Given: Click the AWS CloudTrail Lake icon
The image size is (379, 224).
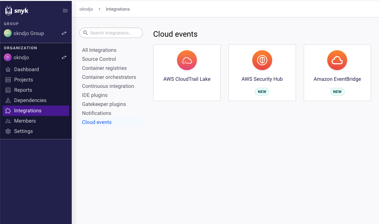Looking at the screenshot, I should pos(187,60).
